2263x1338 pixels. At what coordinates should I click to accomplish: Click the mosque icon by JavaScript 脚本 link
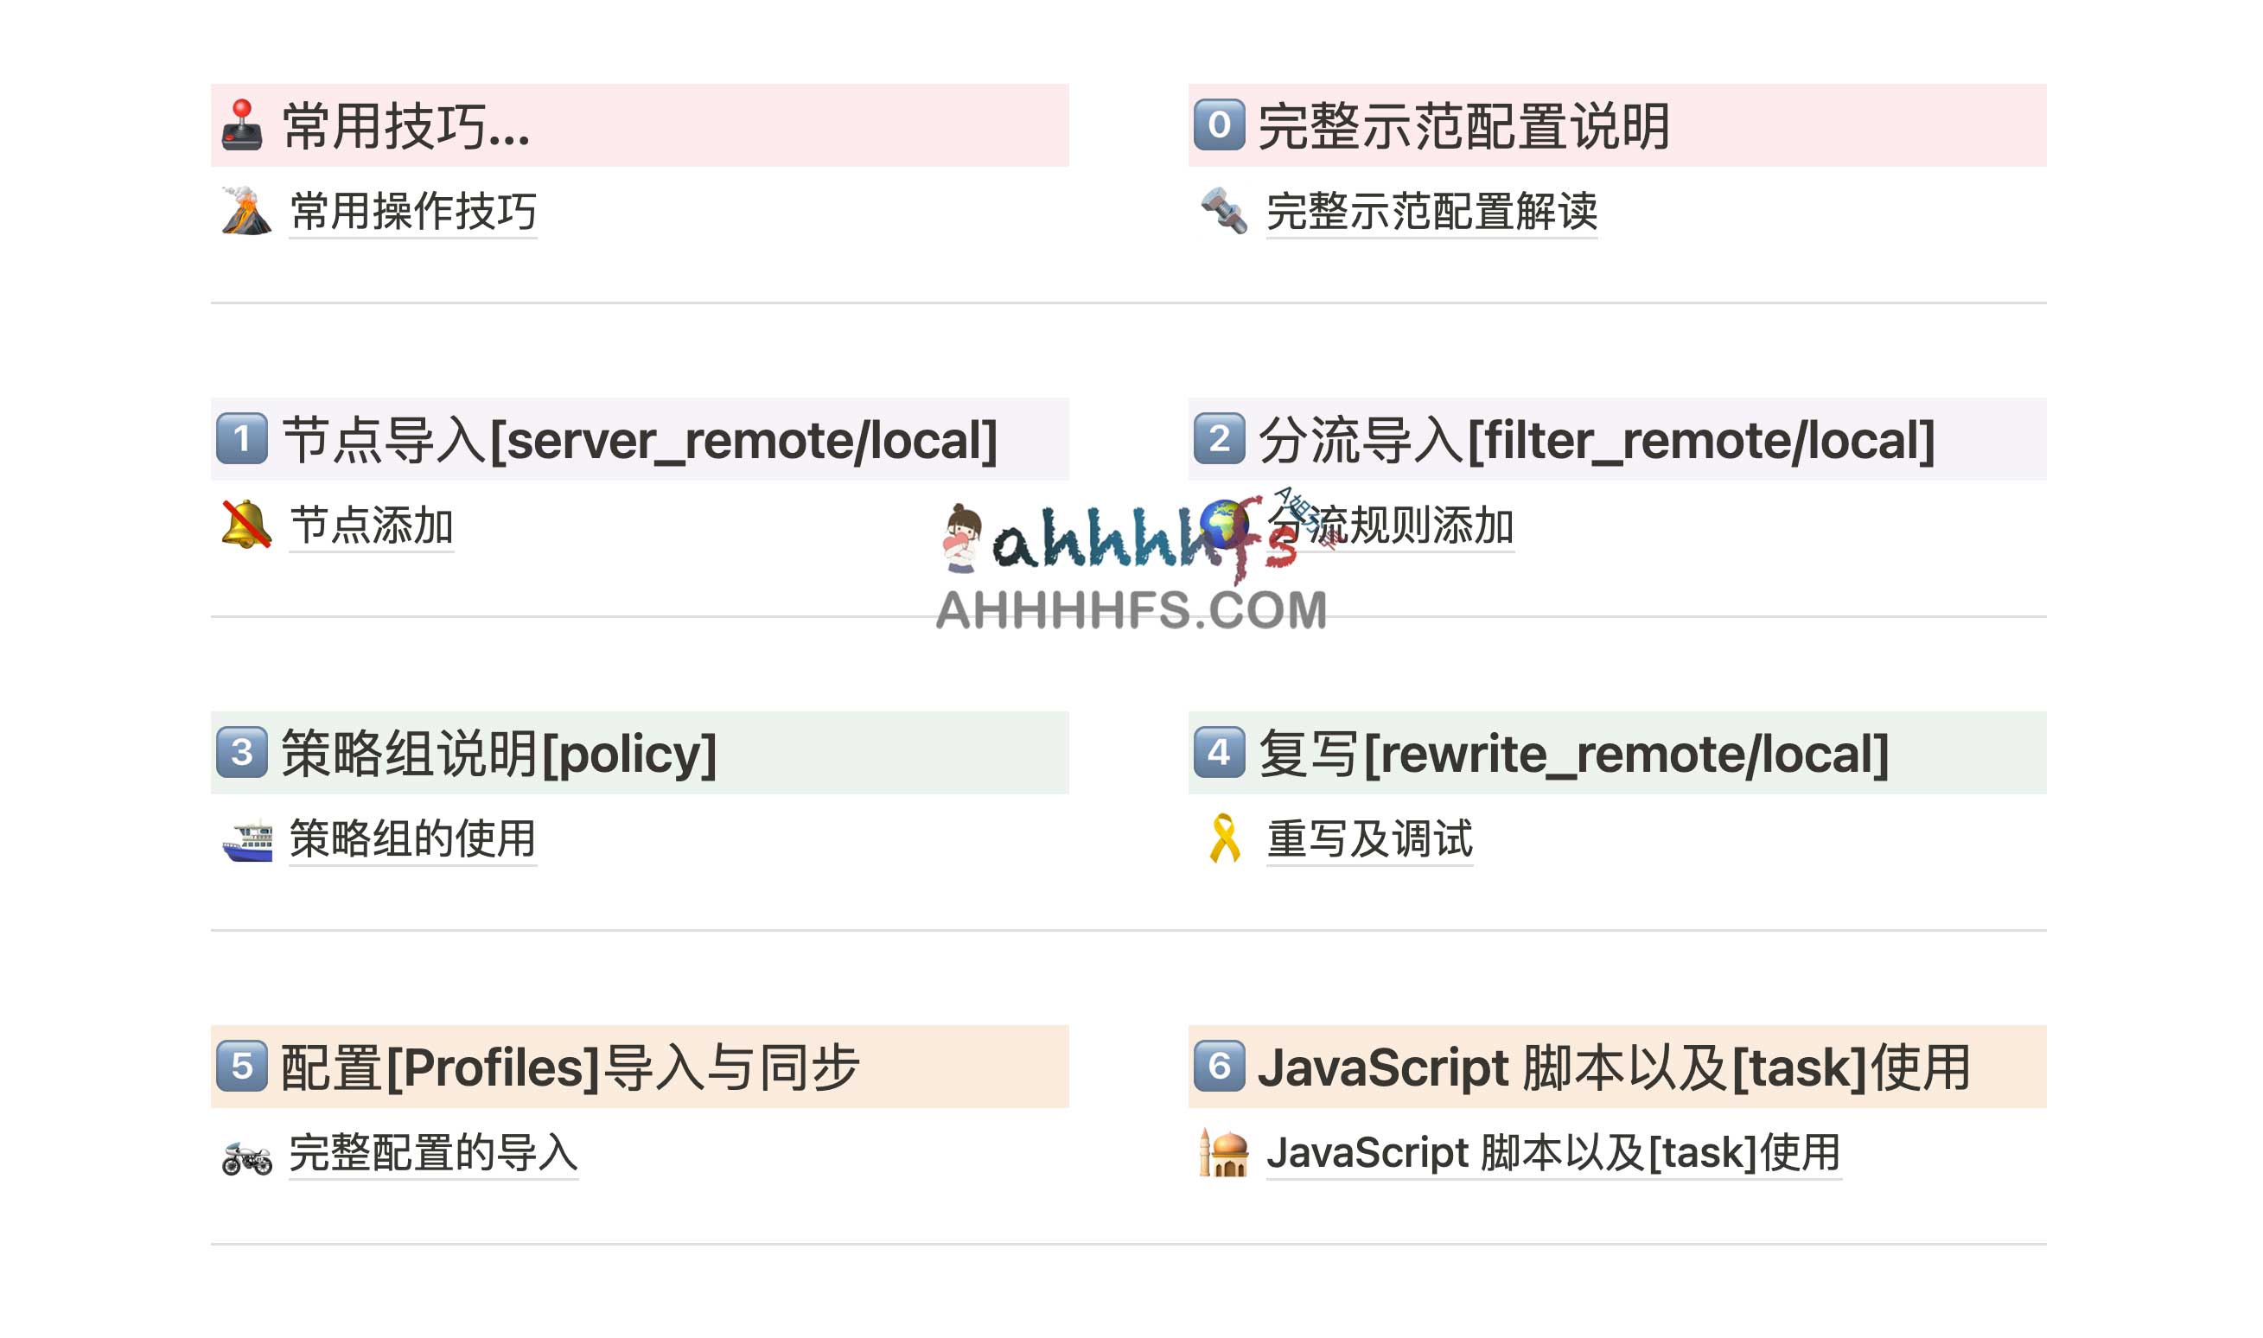1223,1153
